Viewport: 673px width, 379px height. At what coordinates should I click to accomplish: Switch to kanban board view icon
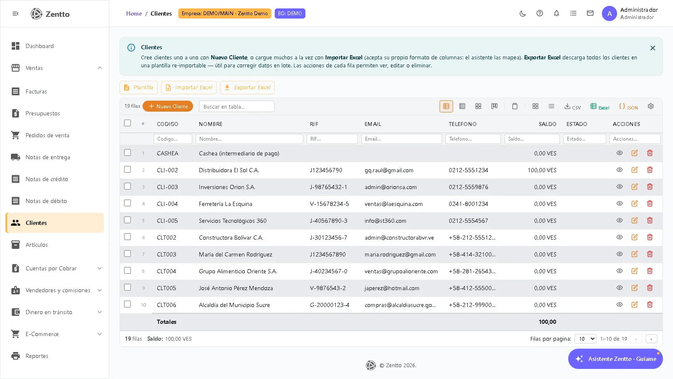494,107
